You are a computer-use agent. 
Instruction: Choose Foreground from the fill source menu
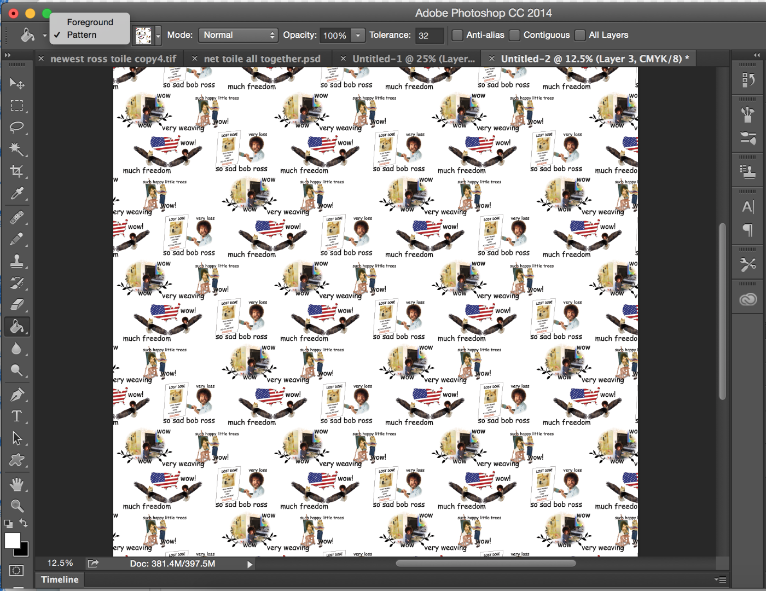coord(90,22)
